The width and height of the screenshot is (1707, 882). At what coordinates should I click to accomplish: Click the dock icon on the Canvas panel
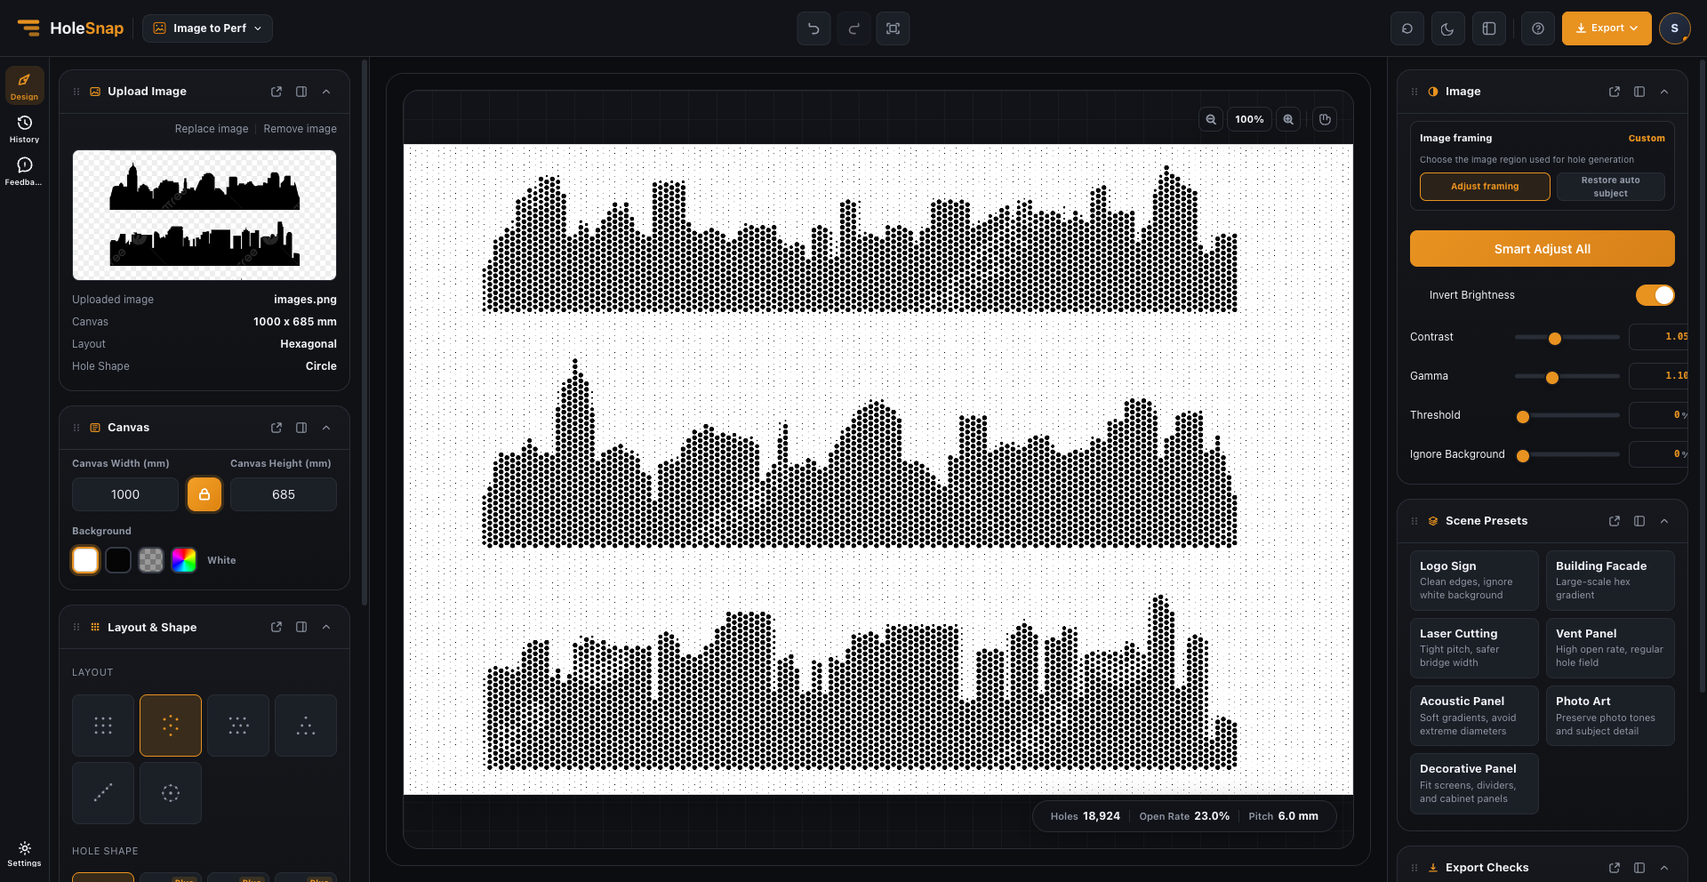pos(301,428)
